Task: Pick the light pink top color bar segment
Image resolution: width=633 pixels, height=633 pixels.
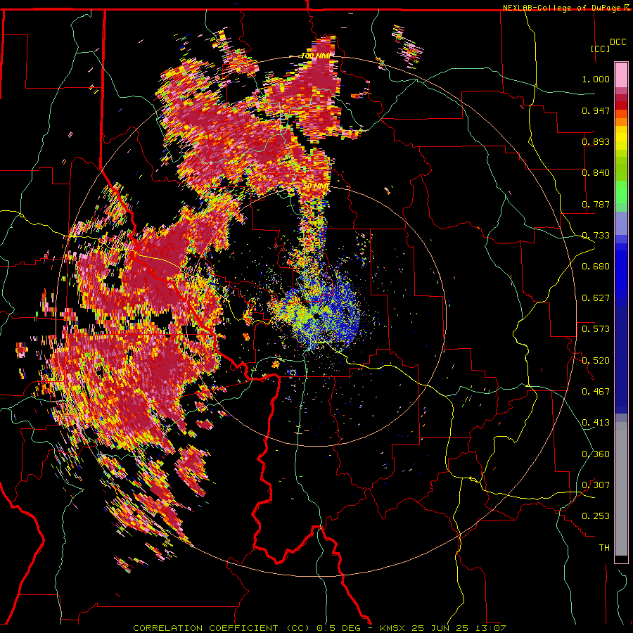Action: click(x=621, y=75)
